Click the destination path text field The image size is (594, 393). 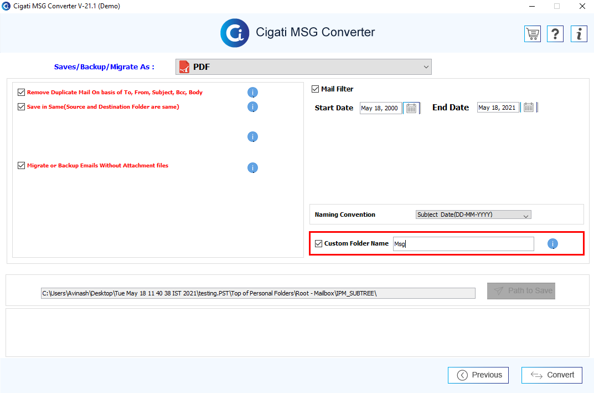click(x=258, y=293)
